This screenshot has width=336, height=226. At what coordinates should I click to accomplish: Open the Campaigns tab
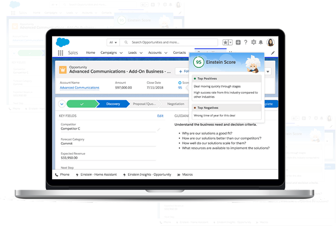point(109,53)
